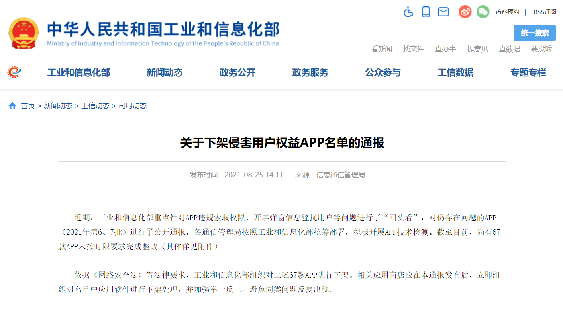Open the RSS订阅 link
Image resolution: width=563 pixels, height=310 pixels.
click(545, 12)
